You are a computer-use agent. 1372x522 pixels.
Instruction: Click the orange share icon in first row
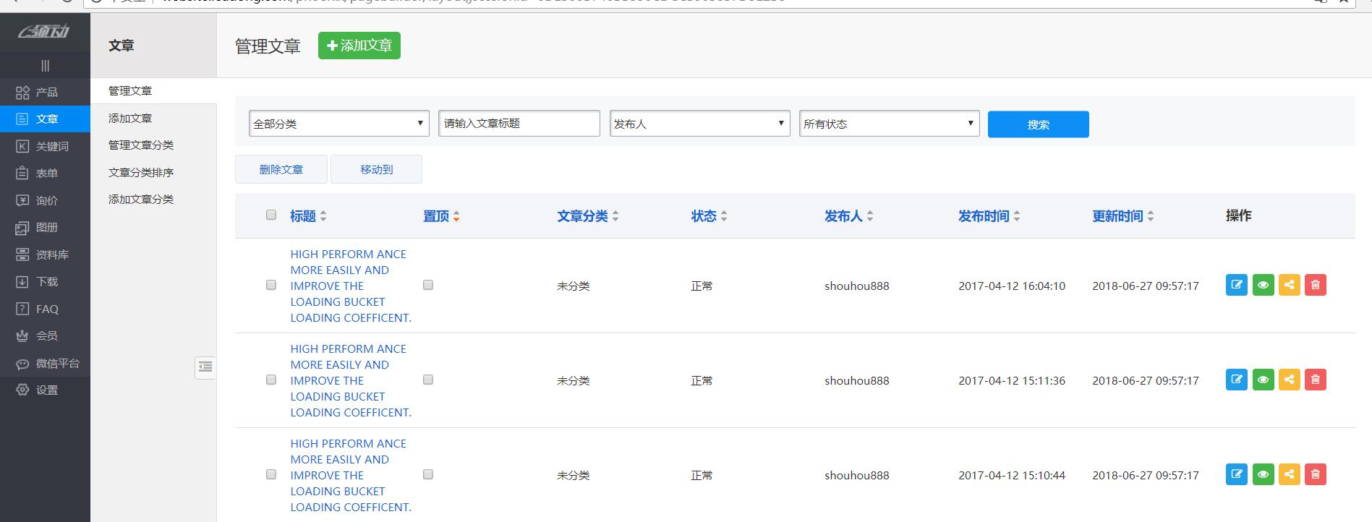click(1289, 285)
